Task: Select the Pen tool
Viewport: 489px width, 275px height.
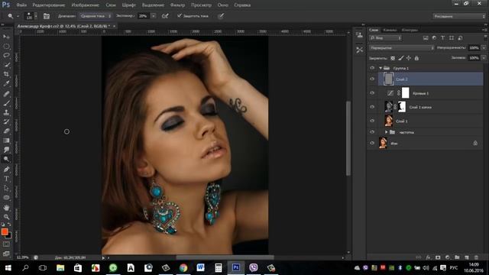Action: 6,170
